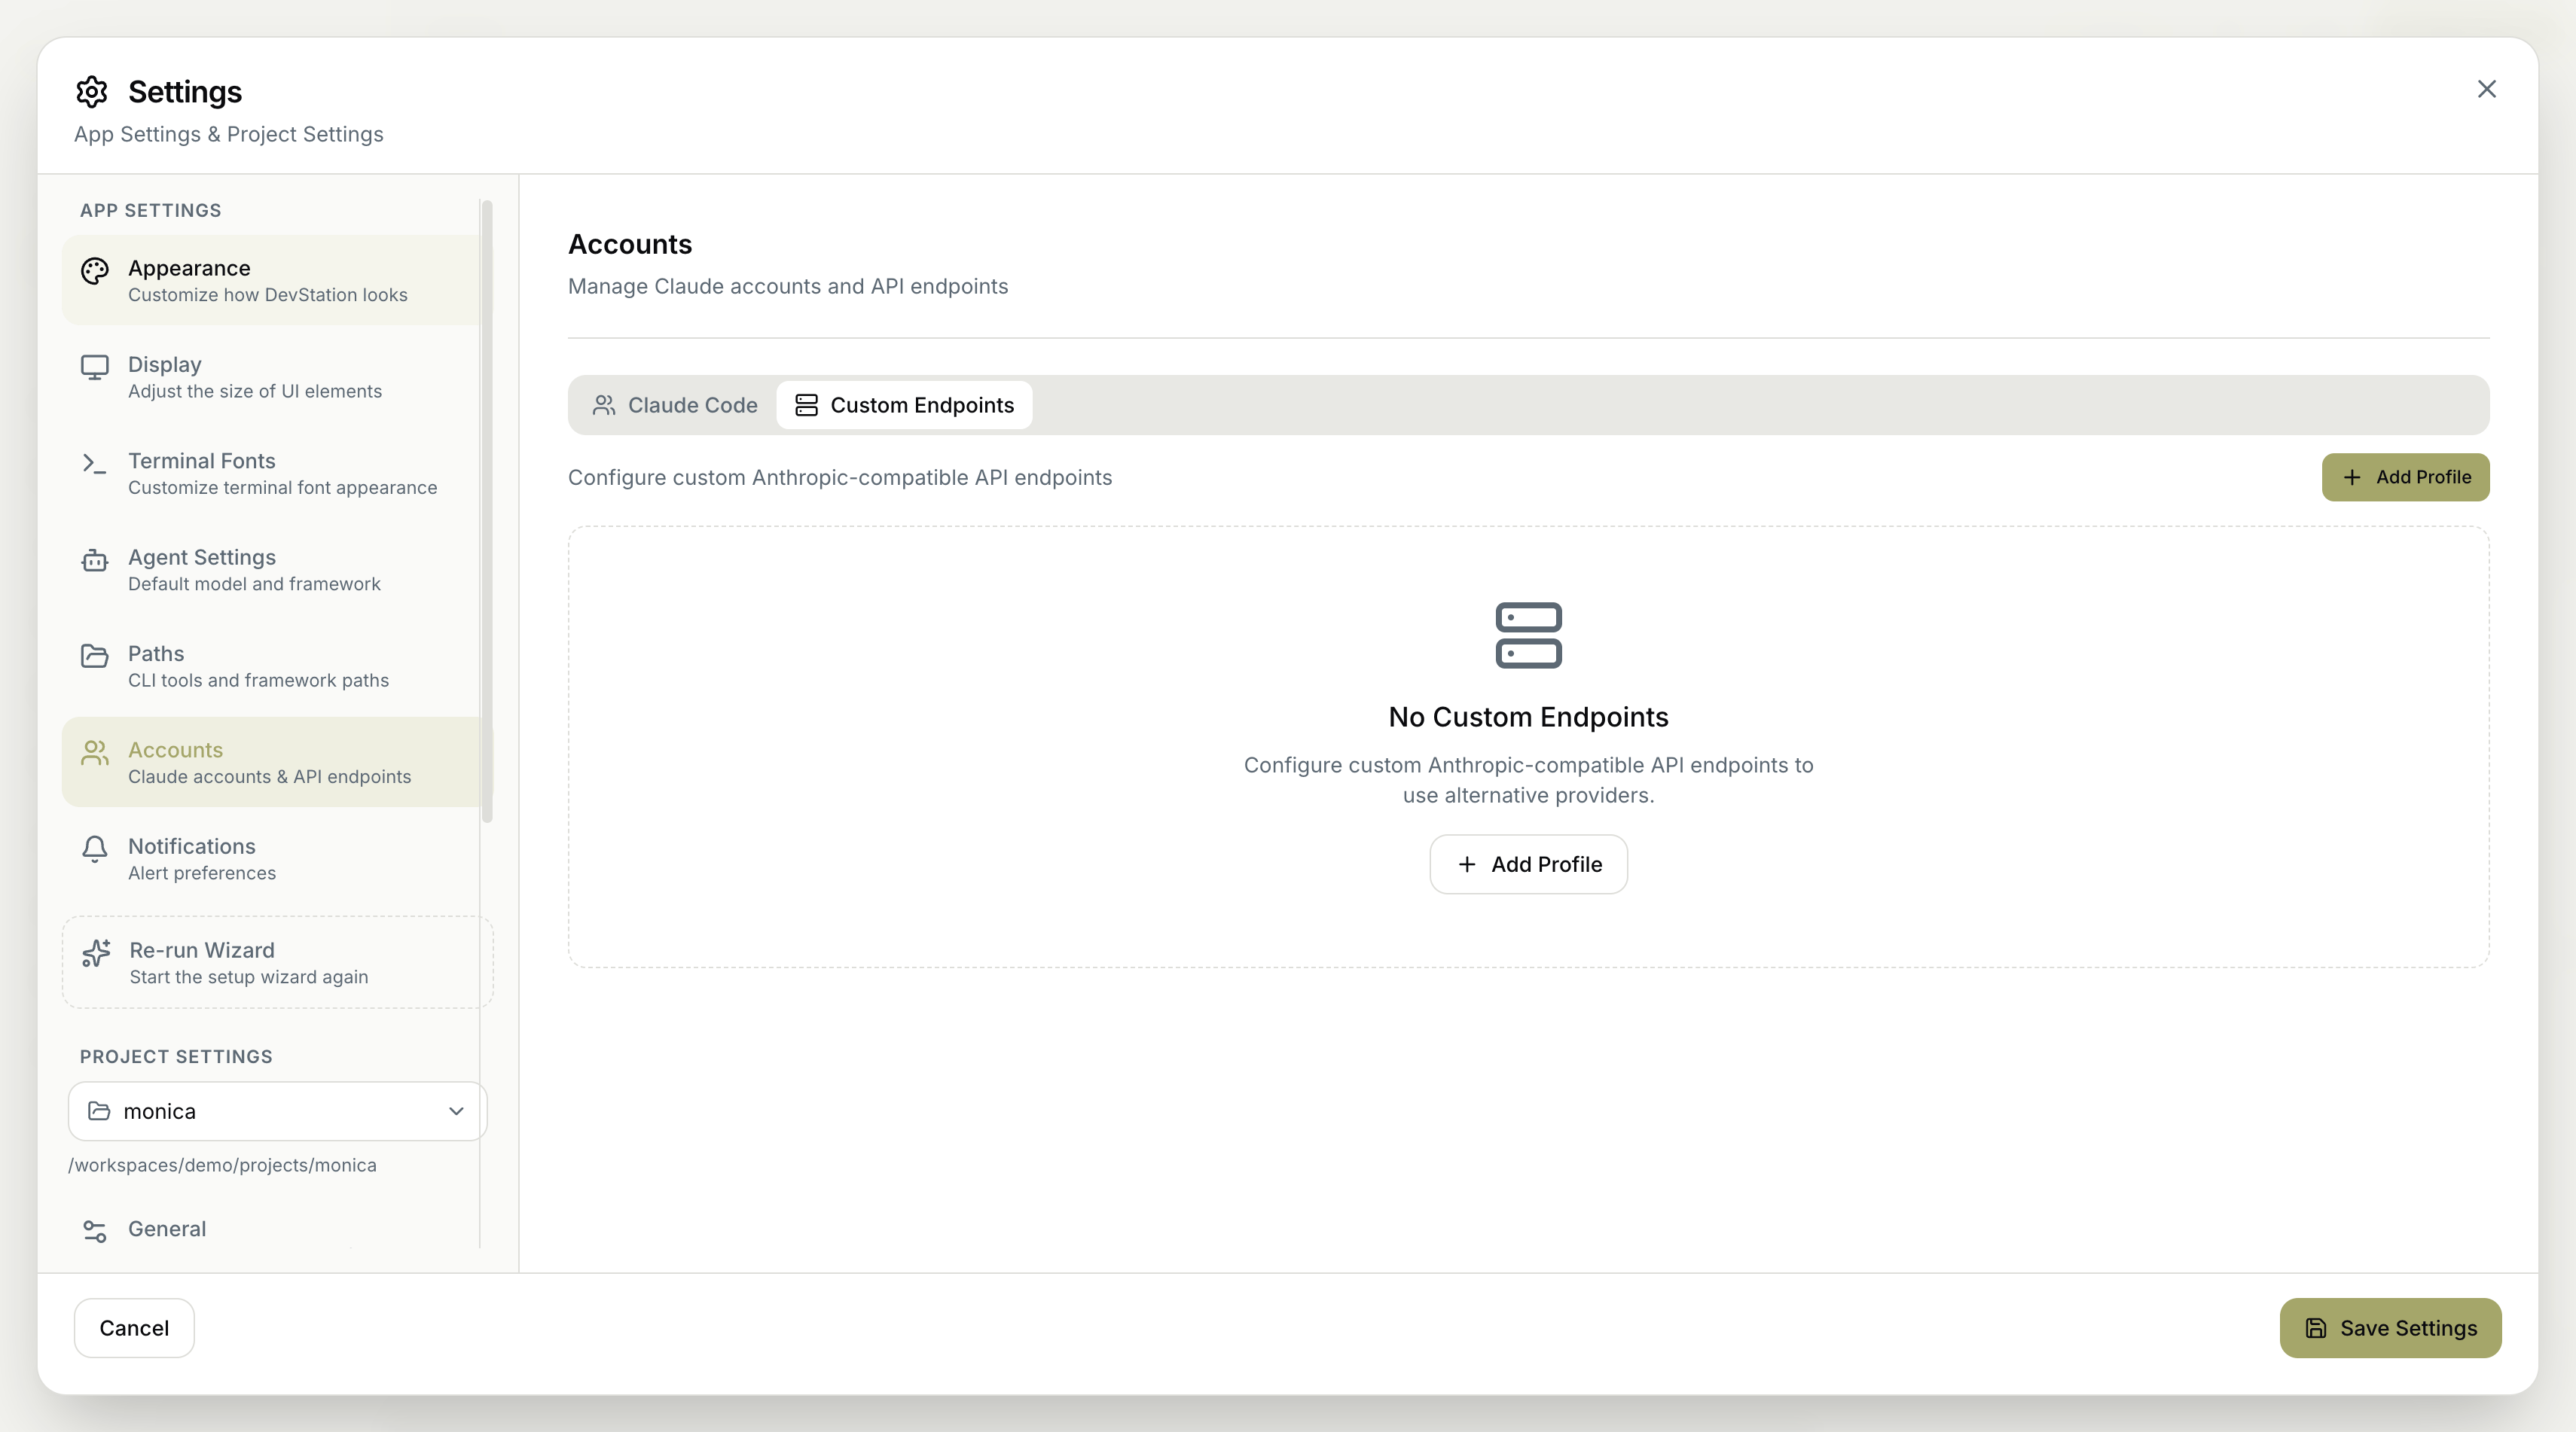Switch to the Claude Code tab
Screen dimensions: 2576x1432
(x=675, y=405)
